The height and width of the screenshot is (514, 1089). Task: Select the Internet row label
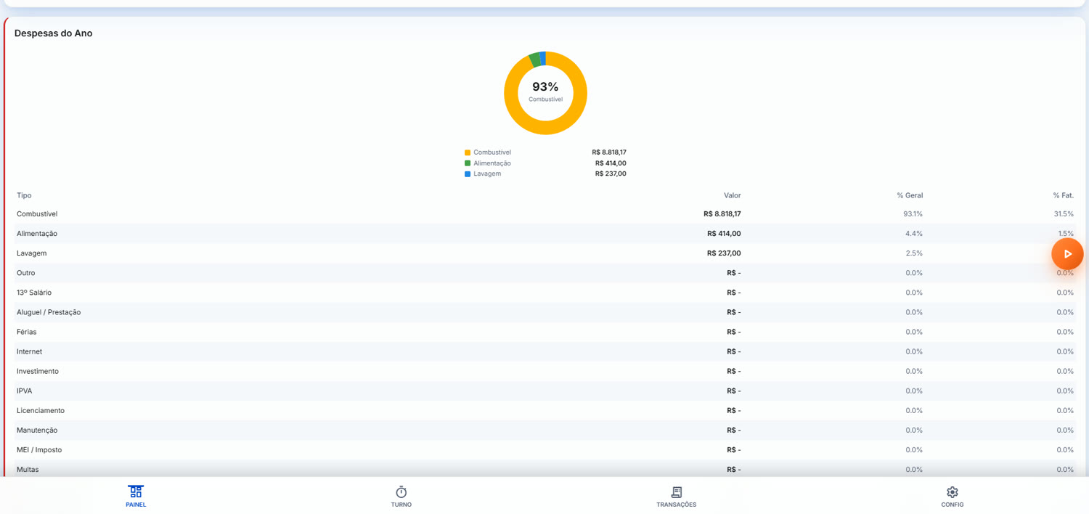point(30,351)
